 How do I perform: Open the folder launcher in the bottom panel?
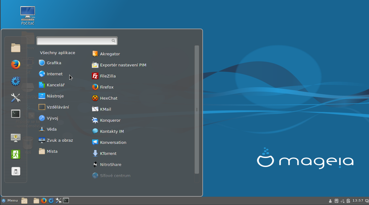pos(36,200)
